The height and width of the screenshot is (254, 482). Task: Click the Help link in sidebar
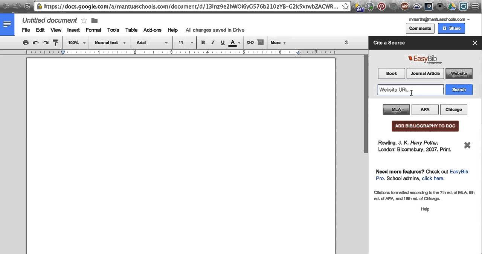[x=425, y=209]
